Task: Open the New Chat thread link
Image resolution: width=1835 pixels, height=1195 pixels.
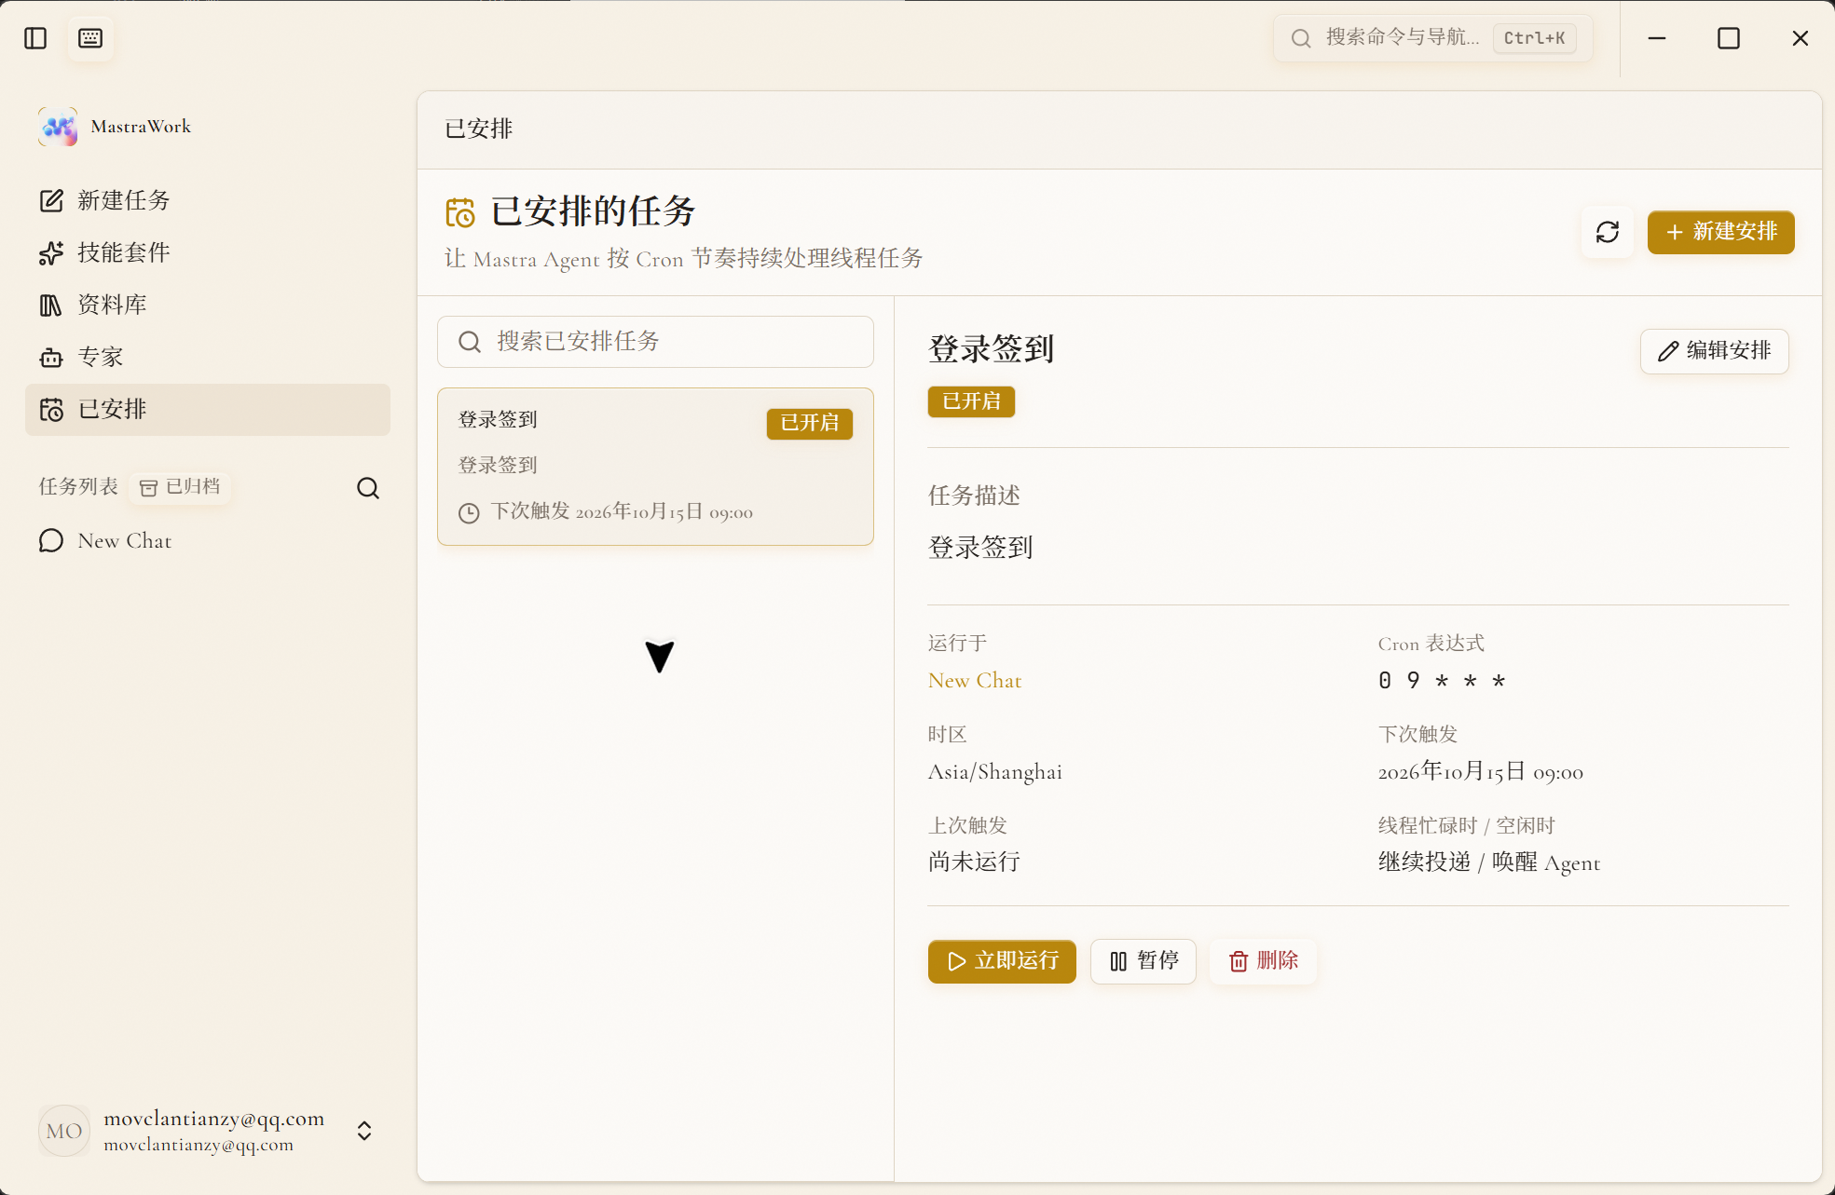Action: (975, 681)
